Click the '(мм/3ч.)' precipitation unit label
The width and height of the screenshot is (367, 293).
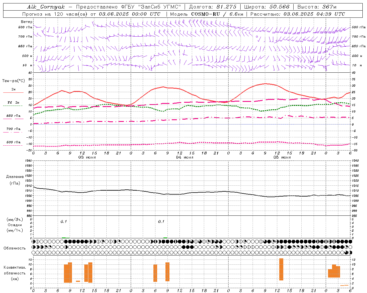[x=15, y=219]
